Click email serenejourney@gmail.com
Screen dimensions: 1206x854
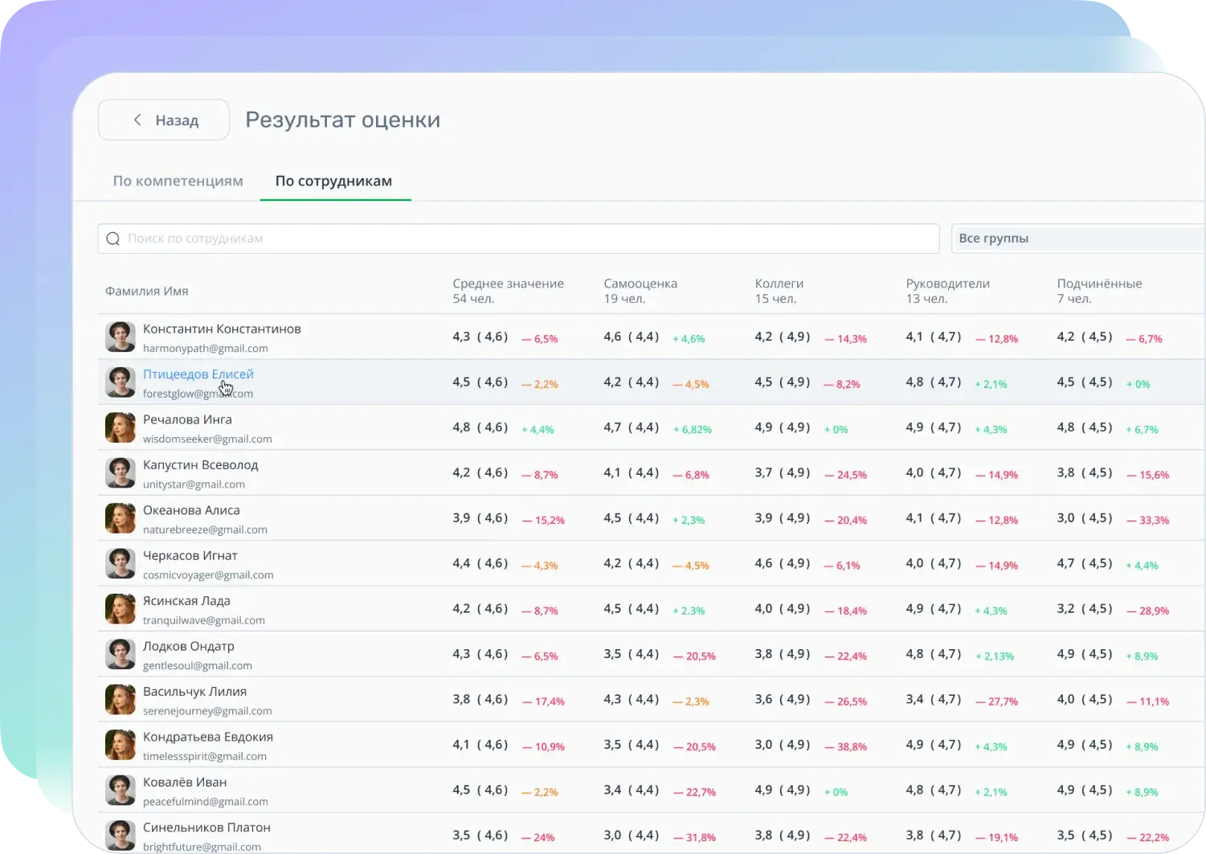pyautogui.click(x=207, y=711)
